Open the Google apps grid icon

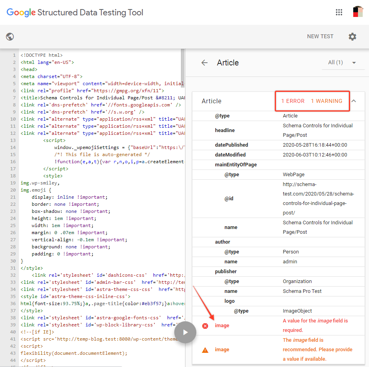339,12
